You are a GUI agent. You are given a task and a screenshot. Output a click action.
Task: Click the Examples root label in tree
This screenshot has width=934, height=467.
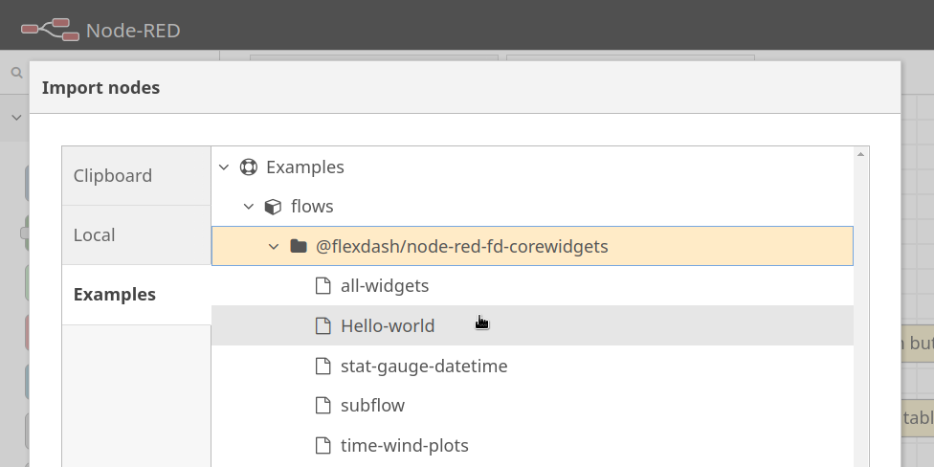coord(305,167)
